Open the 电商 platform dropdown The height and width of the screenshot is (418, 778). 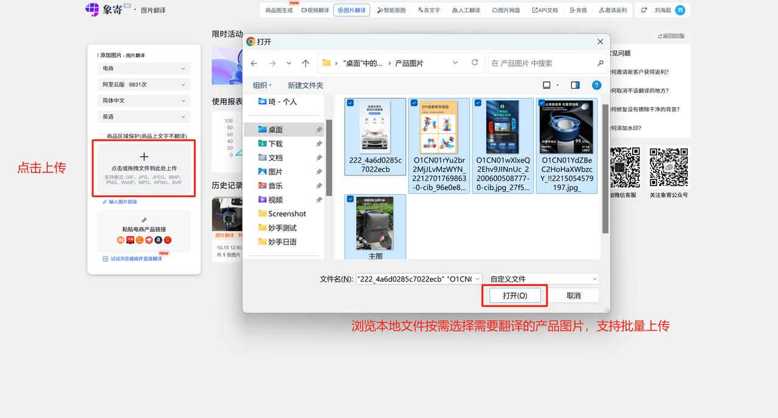click(144, 68)
